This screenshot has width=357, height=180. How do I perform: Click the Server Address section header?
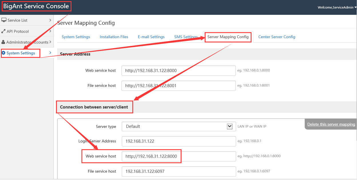pyautogui.click(x=75, y=54)
